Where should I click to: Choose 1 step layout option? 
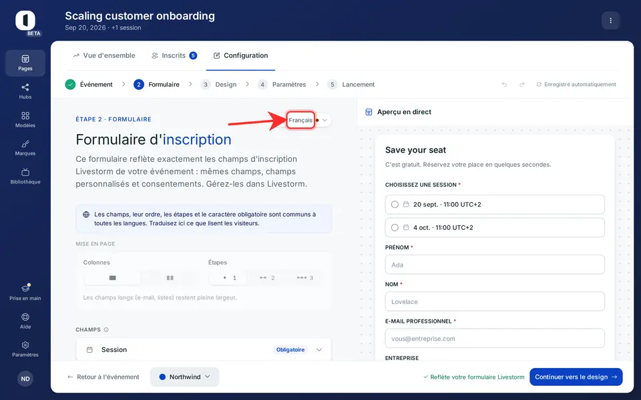click(x=228, y=278)
